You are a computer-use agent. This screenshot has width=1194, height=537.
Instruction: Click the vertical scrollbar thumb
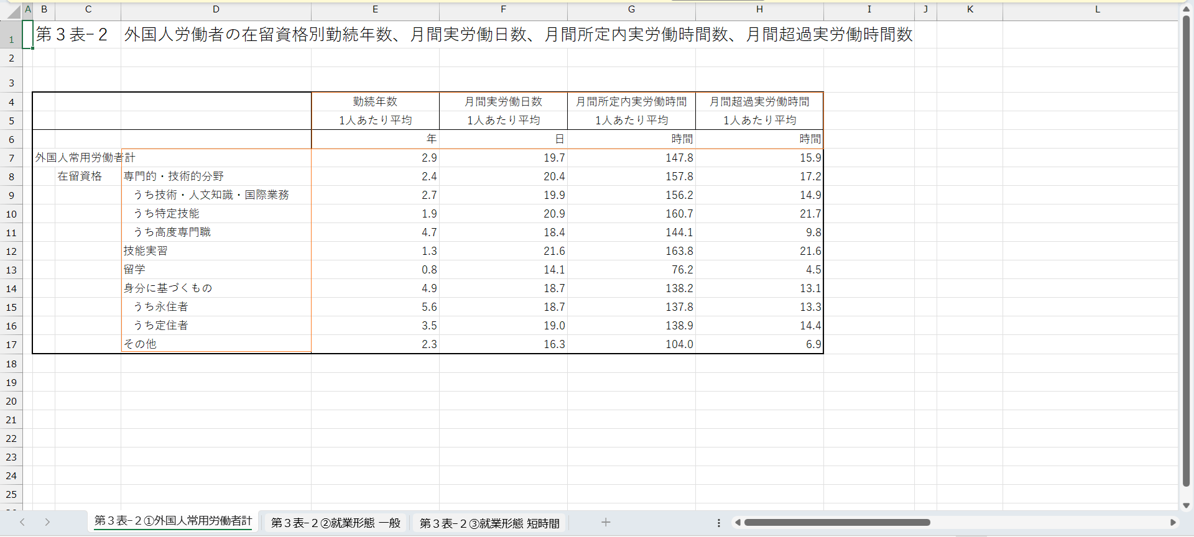pyautogui.click(x=1186, y=249)
